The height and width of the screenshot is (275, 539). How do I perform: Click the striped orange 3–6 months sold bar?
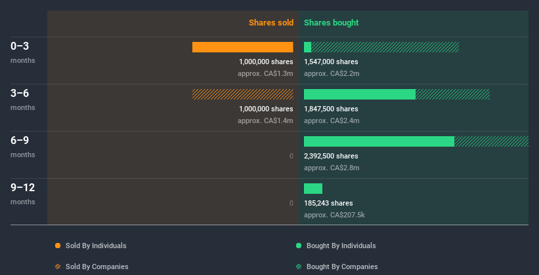[x=242, y=94]
